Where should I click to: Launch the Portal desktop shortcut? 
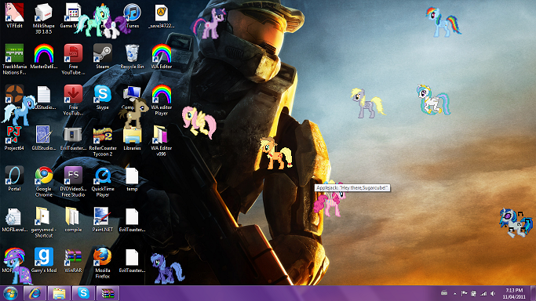click(14, 176)
